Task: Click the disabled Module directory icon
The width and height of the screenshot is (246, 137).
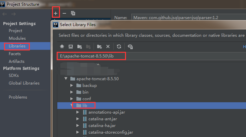Action: click(x=88, y=46)
